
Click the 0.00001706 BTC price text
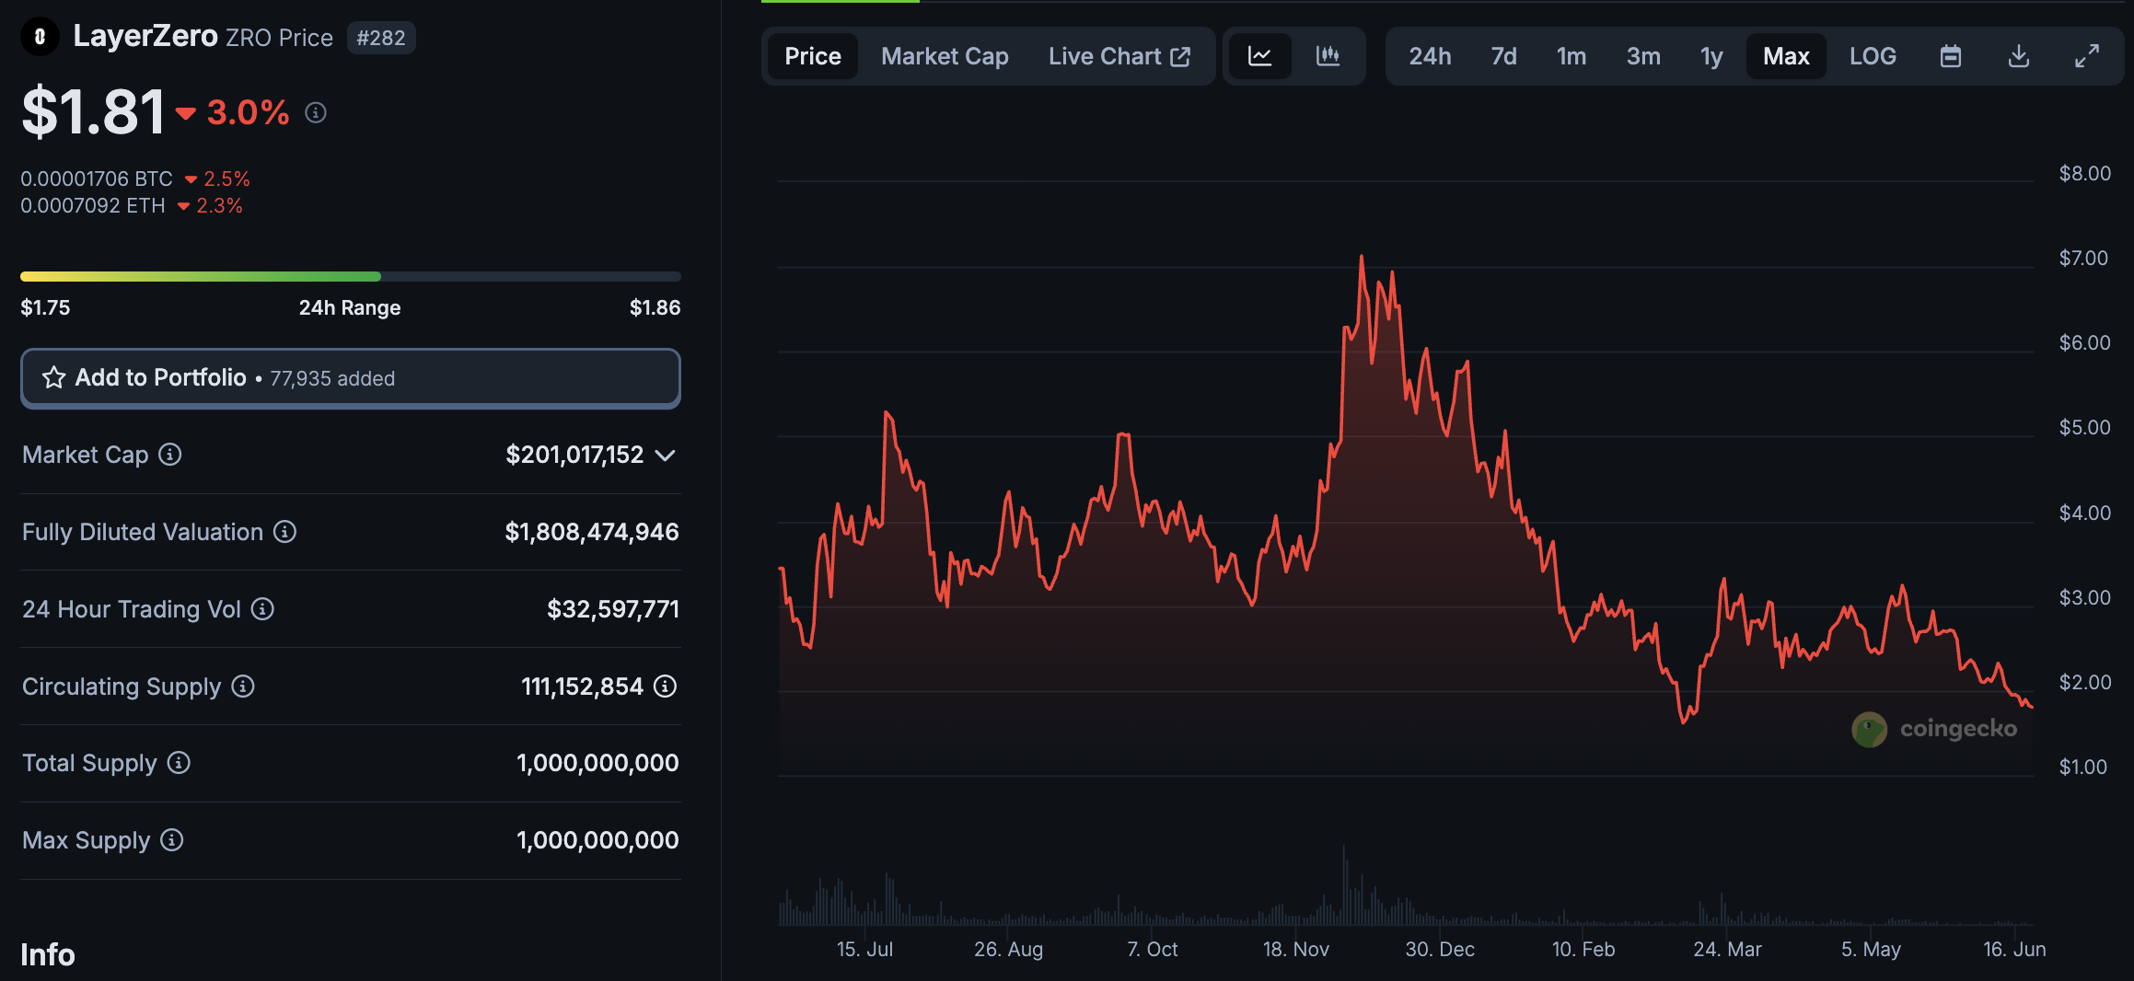pyautogui.click(x=97, y=179)
